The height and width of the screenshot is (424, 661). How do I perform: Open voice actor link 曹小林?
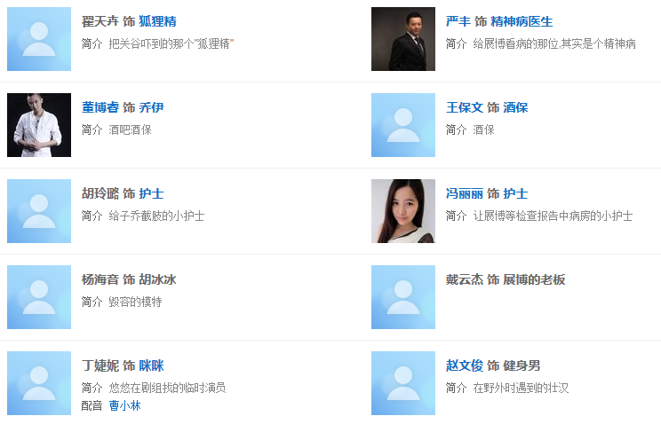[124, 405]
